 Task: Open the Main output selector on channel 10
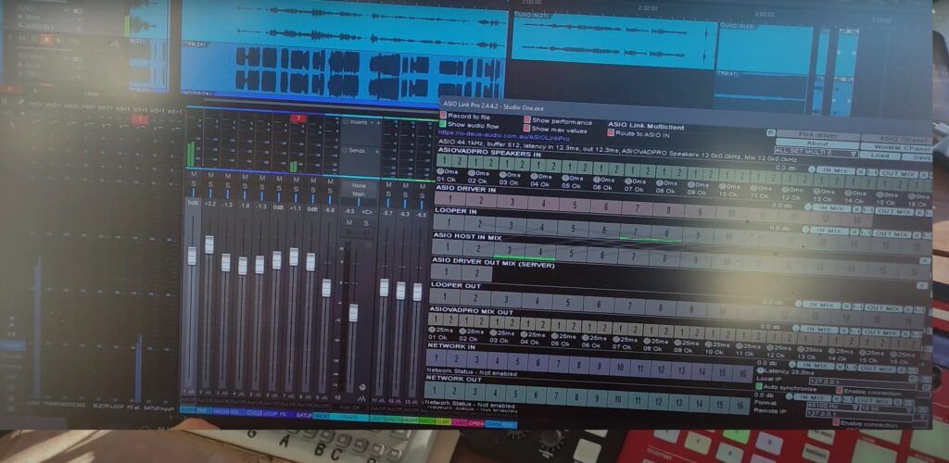pyautogui.click(x=360, y=194)
